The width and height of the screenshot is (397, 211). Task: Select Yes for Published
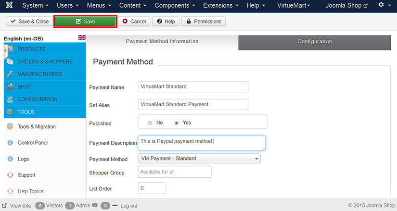[x=177, y=123]
